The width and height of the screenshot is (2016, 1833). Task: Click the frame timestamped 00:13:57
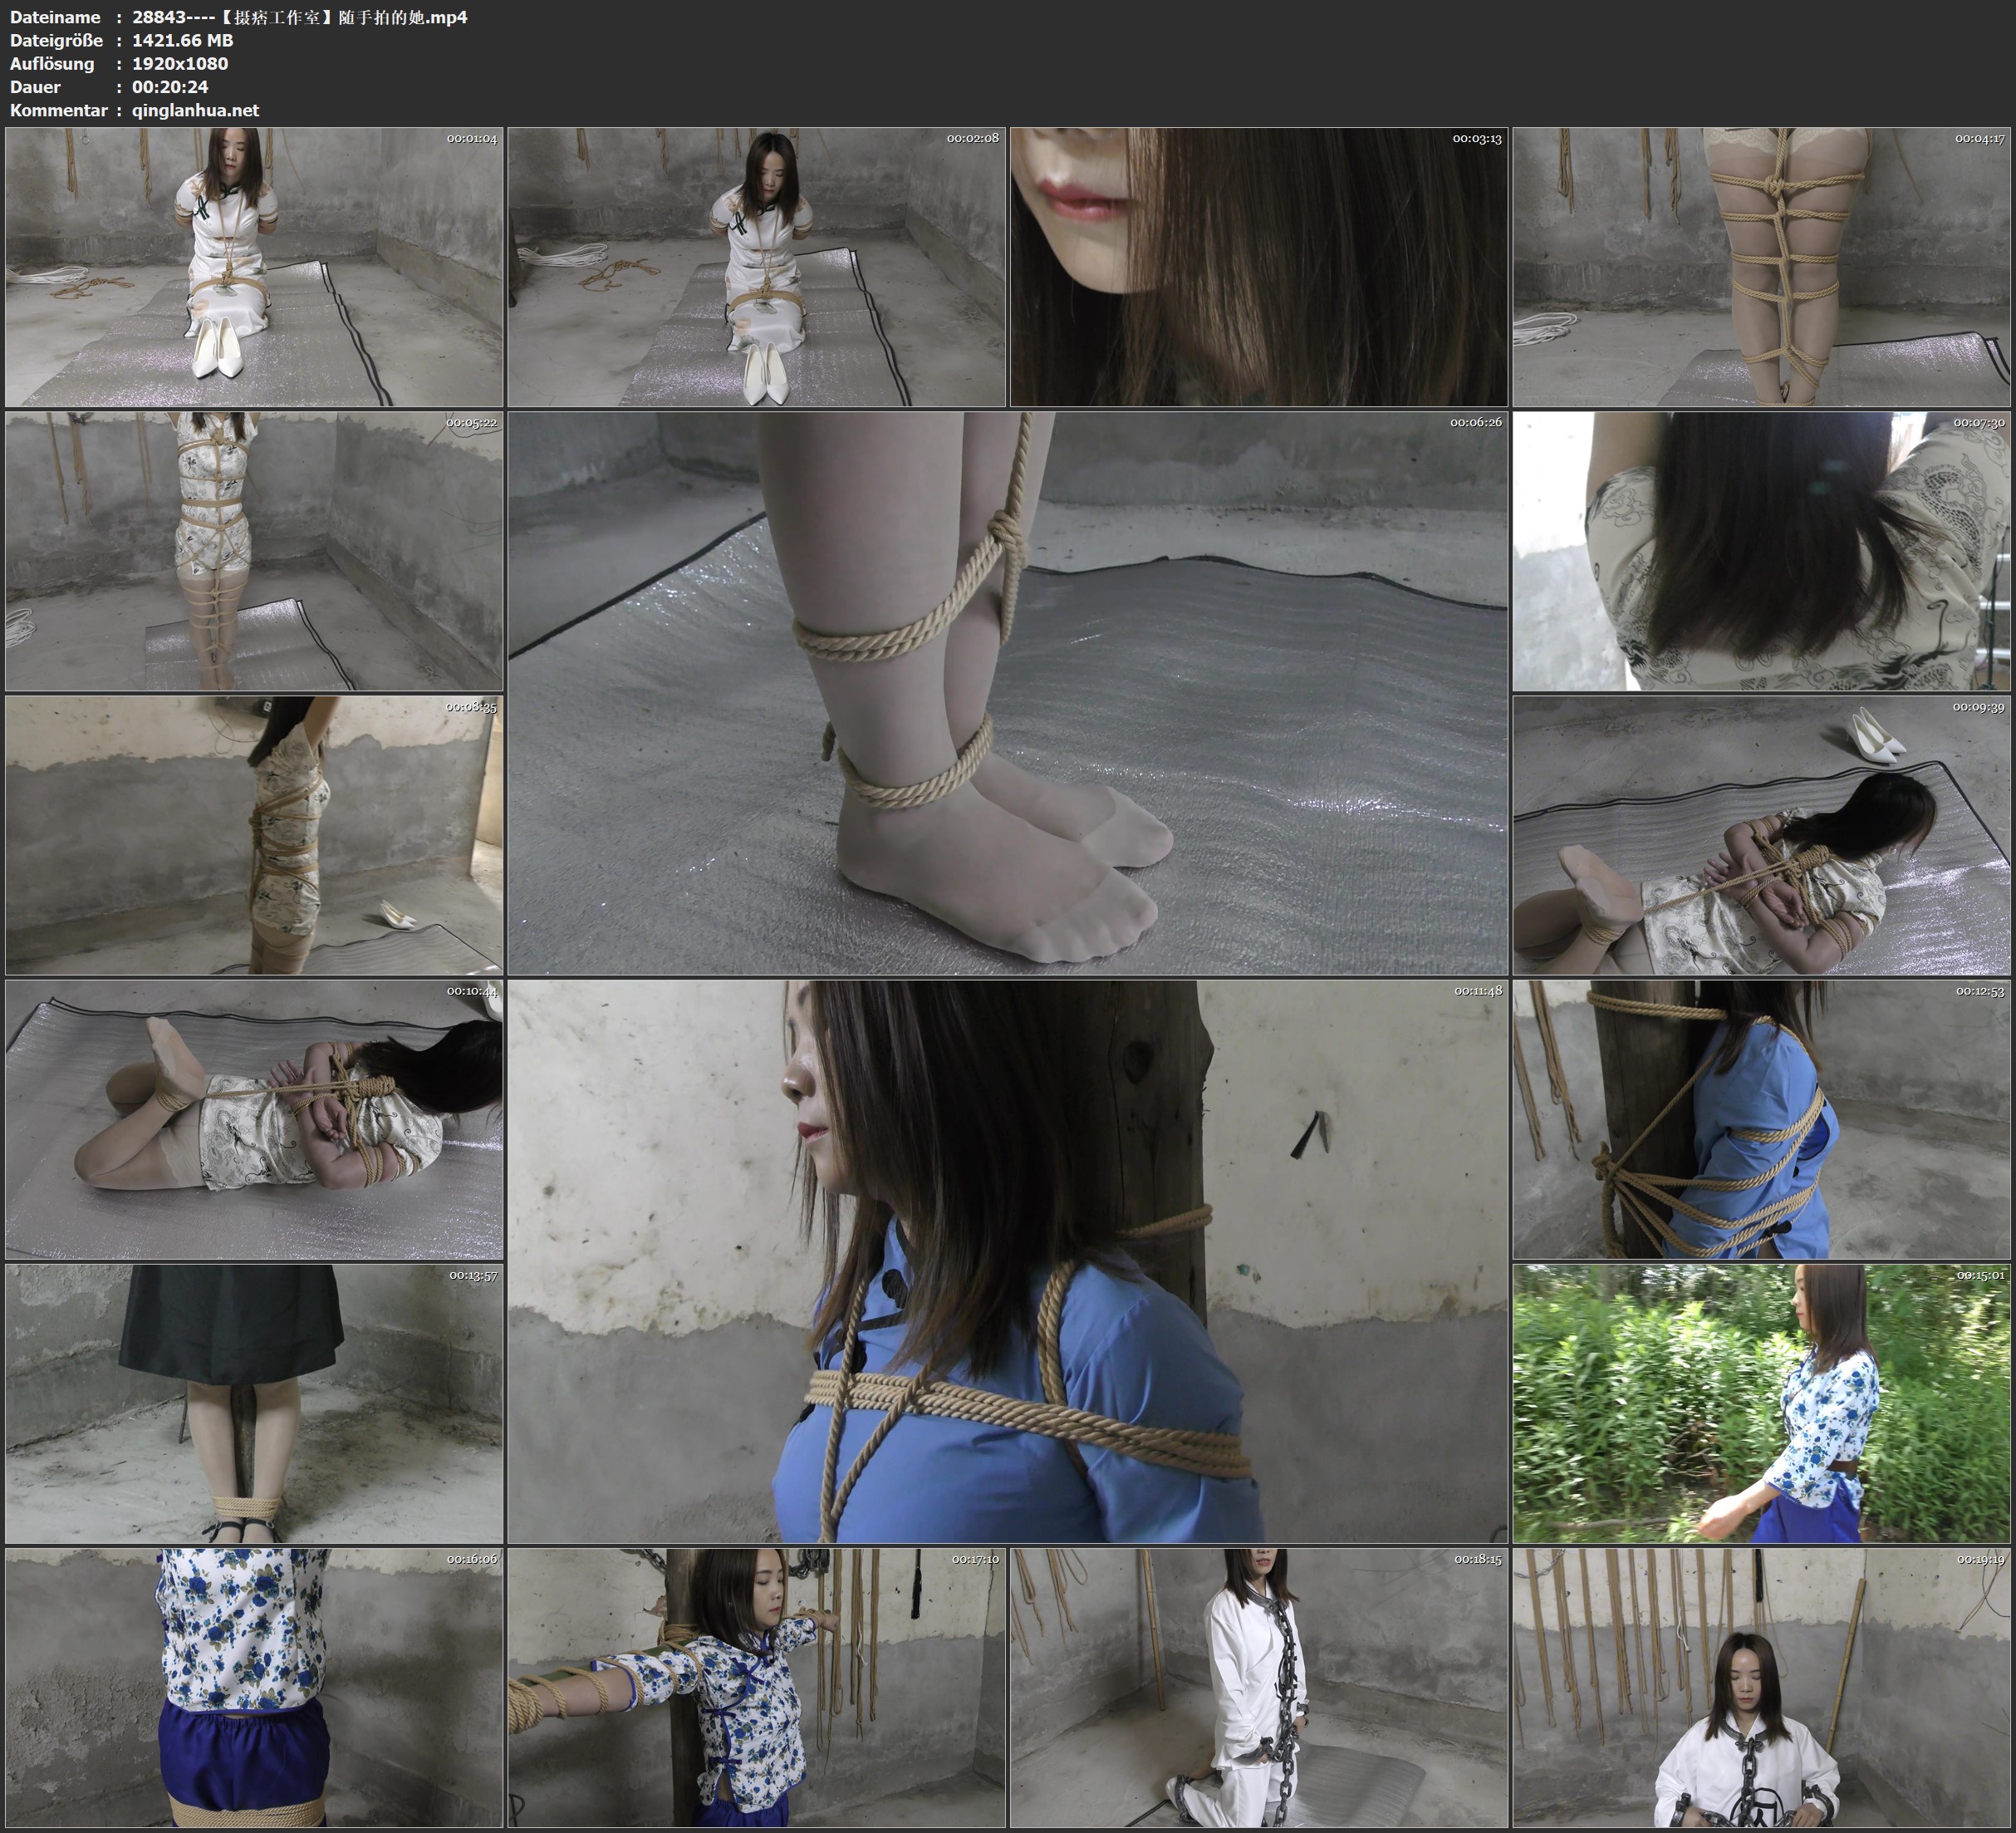tap(254, 1403)
